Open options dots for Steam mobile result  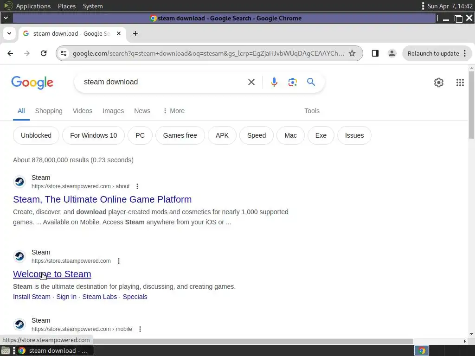140,329
